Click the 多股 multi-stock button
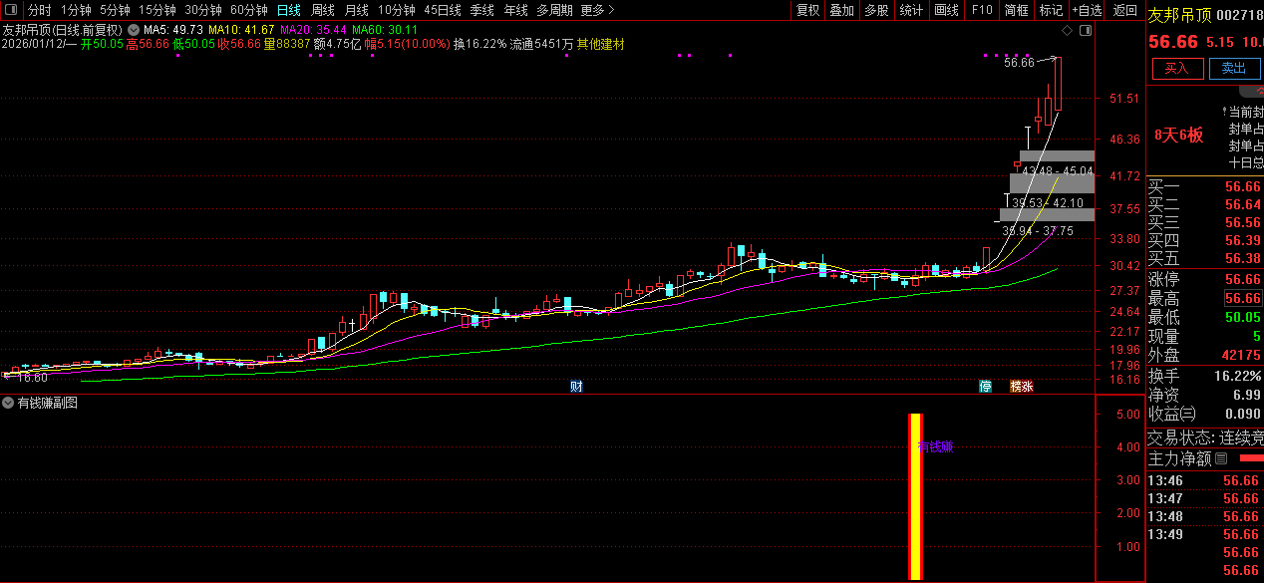Screen dimensions: 1264x583 pyautogui.click(x=876, y=10)
